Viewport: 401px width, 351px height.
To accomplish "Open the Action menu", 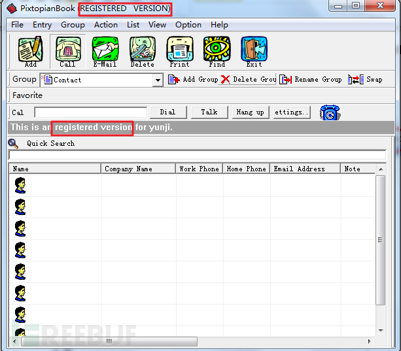I will (x=106, y=25).
